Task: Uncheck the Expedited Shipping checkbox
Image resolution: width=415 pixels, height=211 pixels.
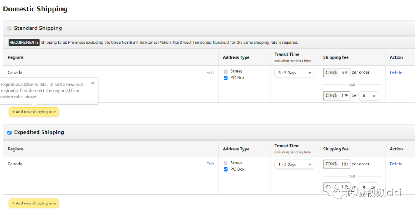Action: click(9, 132)
